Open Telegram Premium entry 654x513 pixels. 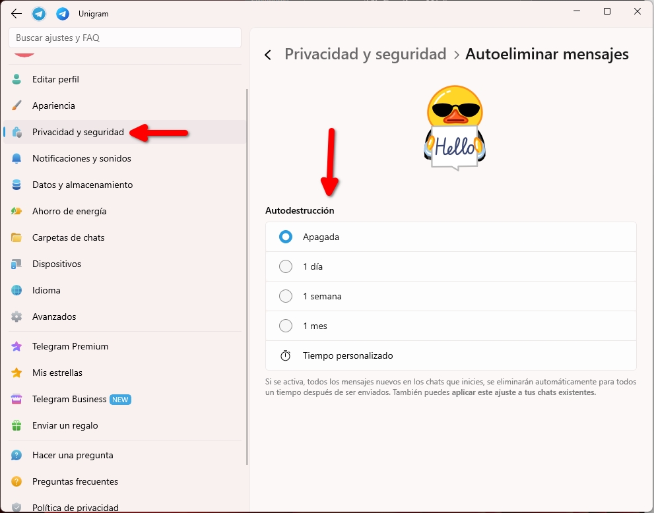click(x=125, y=346)
